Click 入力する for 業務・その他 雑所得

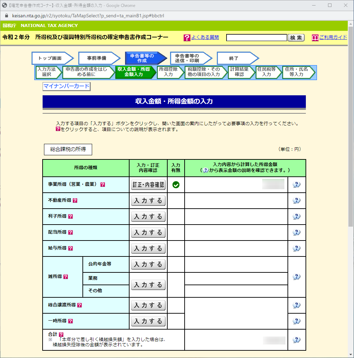pos(148,285)
